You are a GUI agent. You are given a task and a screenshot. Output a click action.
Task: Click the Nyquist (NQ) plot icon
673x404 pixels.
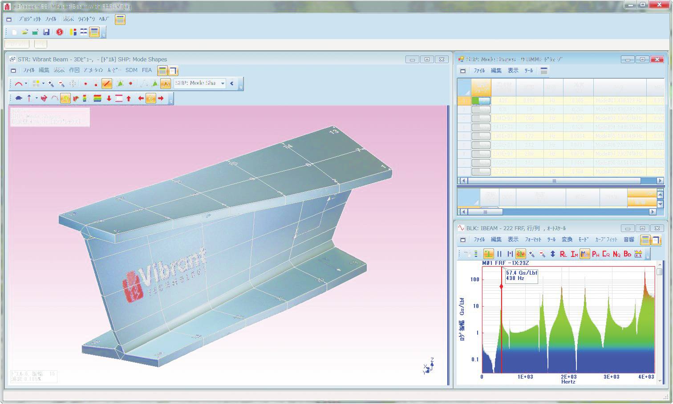pyautogui.click(x=616, y=254)
